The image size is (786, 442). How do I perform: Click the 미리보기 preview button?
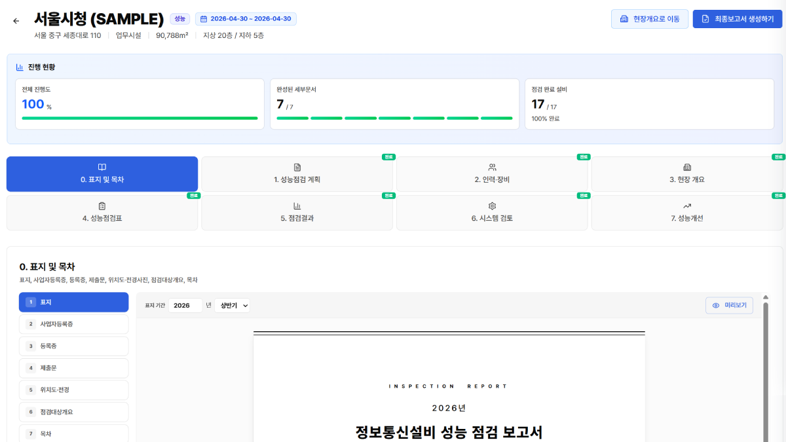pos(729,305)
